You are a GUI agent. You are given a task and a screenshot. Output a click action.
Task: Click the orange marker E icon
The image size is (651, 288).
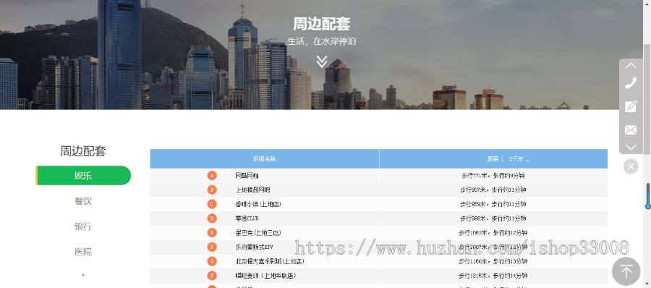pos(212,233)
